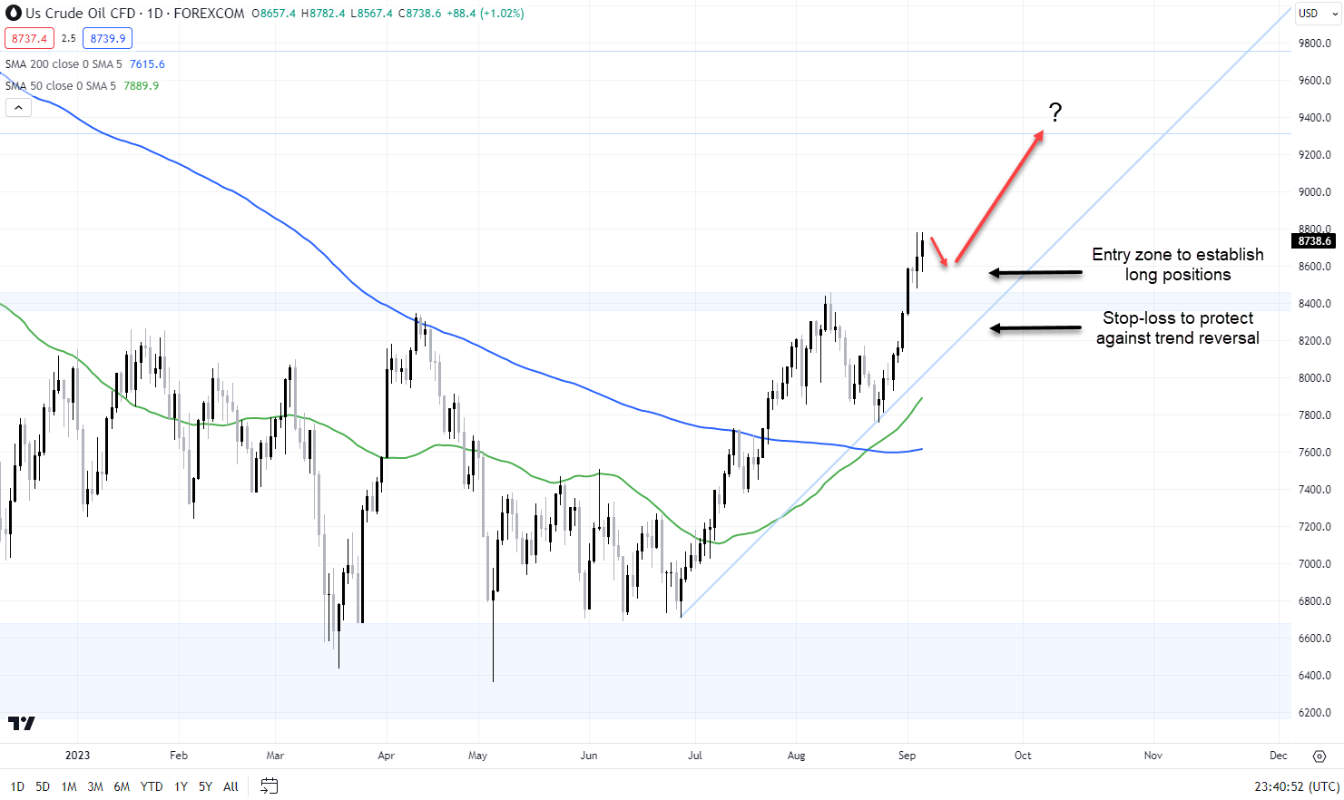Click the change value +88.4 (+1.02%)
Screen dimensions: 1344x800
click(486, 14)
